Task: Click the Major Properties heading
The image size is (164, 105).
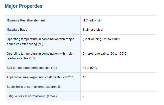Action: pos(23,6)
